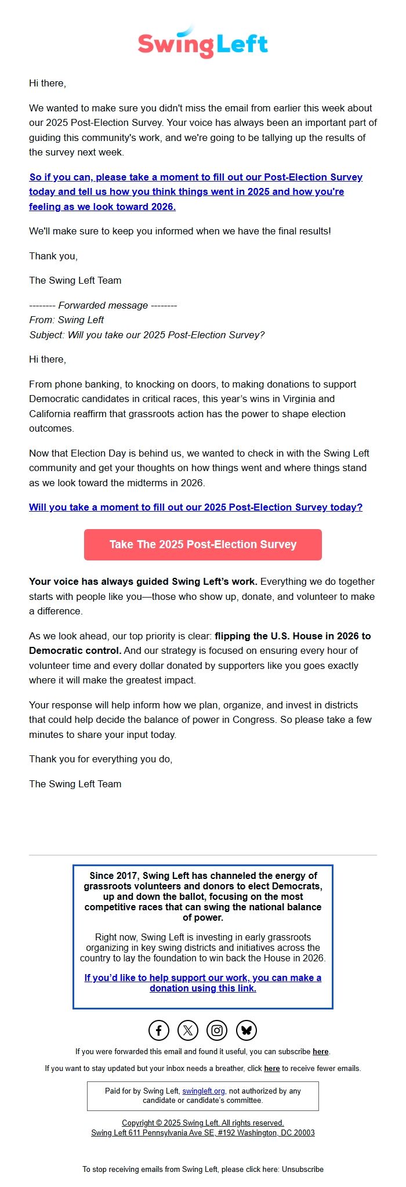Click Take The 2025 Post-Election Survey button
The image size is (406, 1187).
click(202, 544)
